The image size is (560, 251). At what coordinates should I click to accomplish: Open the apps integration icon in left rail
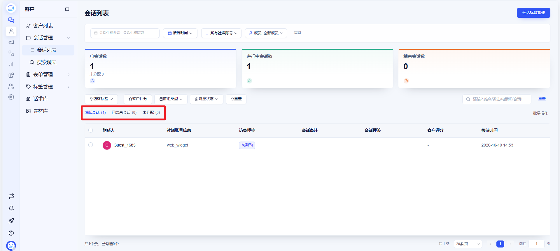[11, 75]
